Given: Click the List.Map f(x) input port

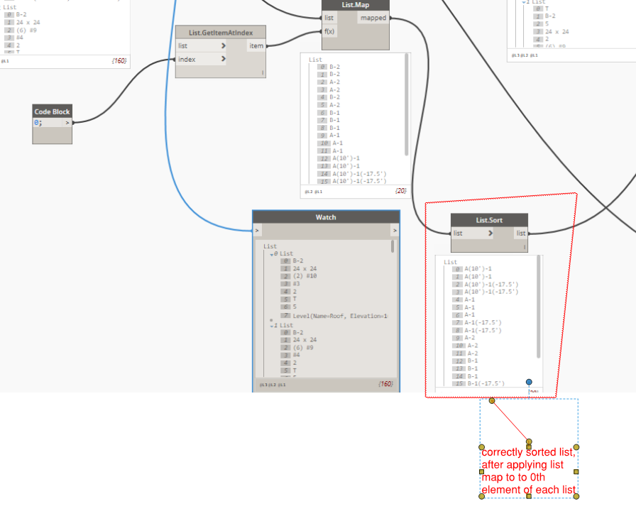Looking at the screenshot, I should pos(329,31).
